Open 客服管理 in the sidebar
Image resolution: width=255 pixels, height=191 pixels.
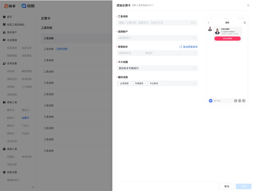(12, 56)
